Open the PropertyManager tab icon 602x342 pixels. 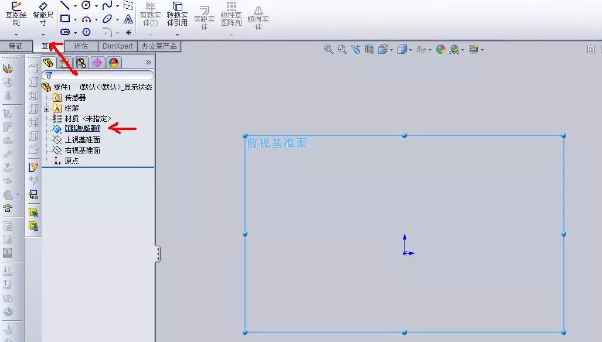tap(64, 63)
